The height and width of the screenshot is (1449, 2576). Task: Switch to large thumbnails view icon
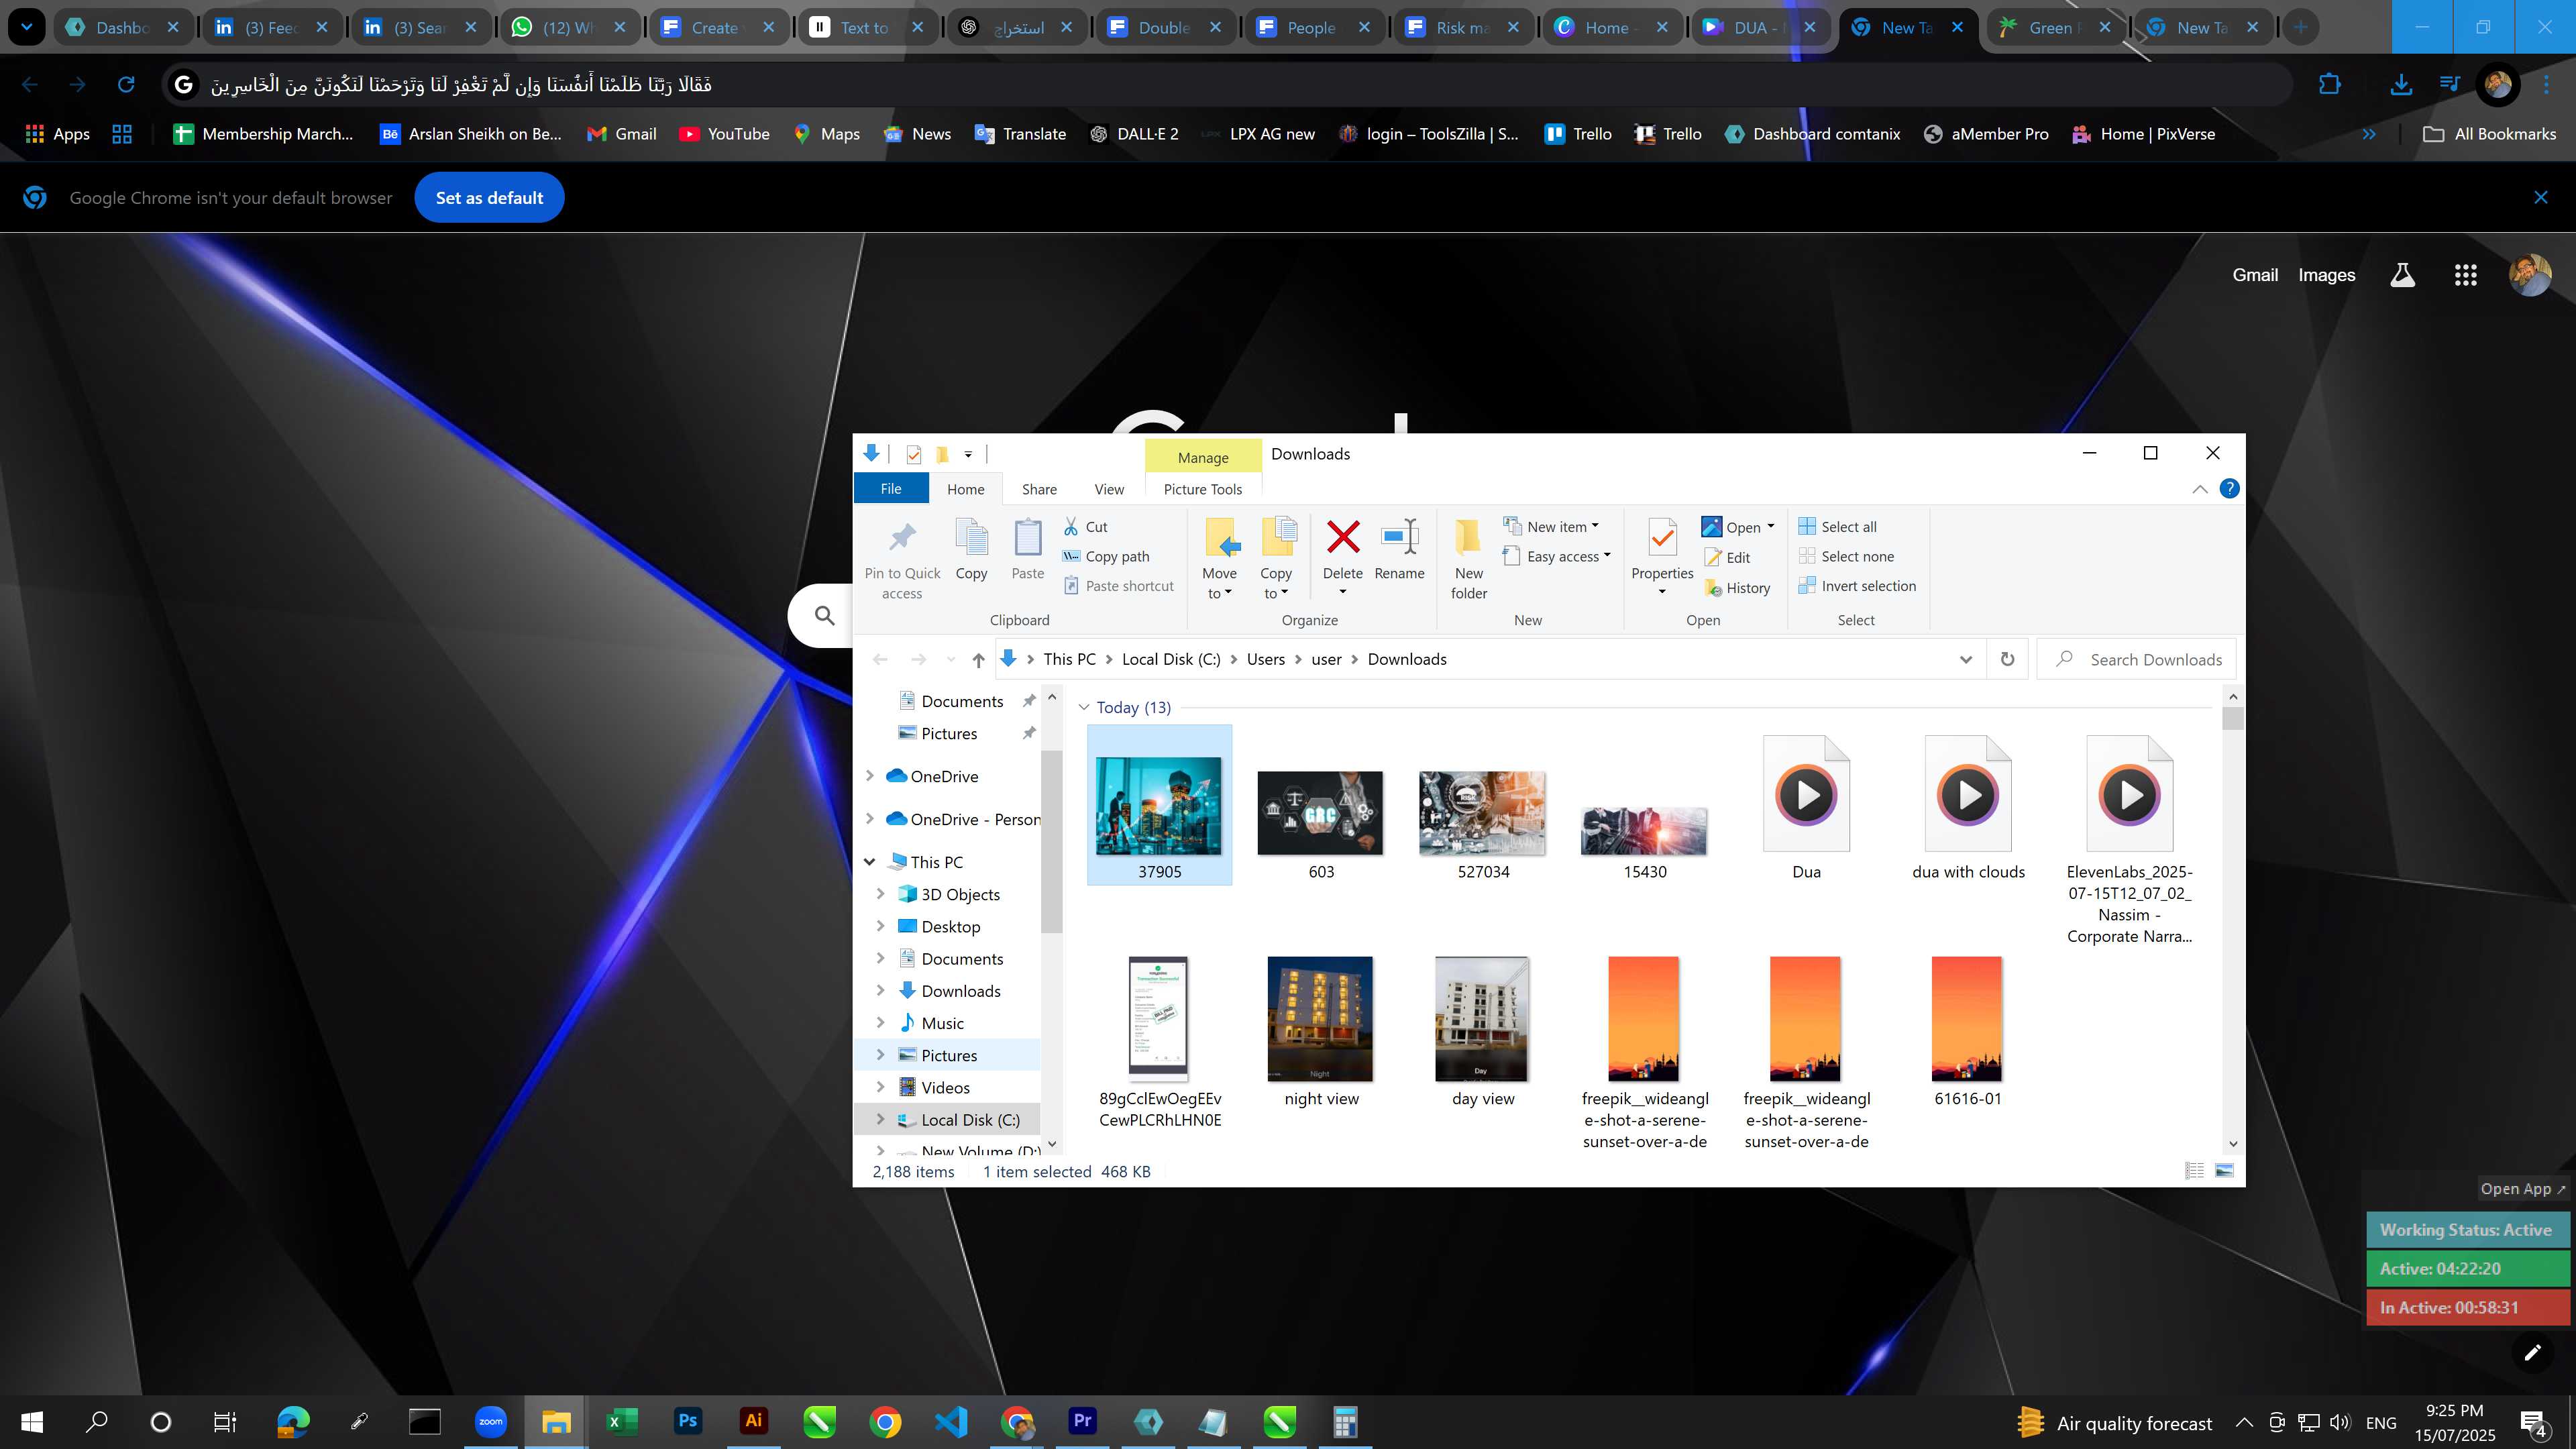2224,1170
